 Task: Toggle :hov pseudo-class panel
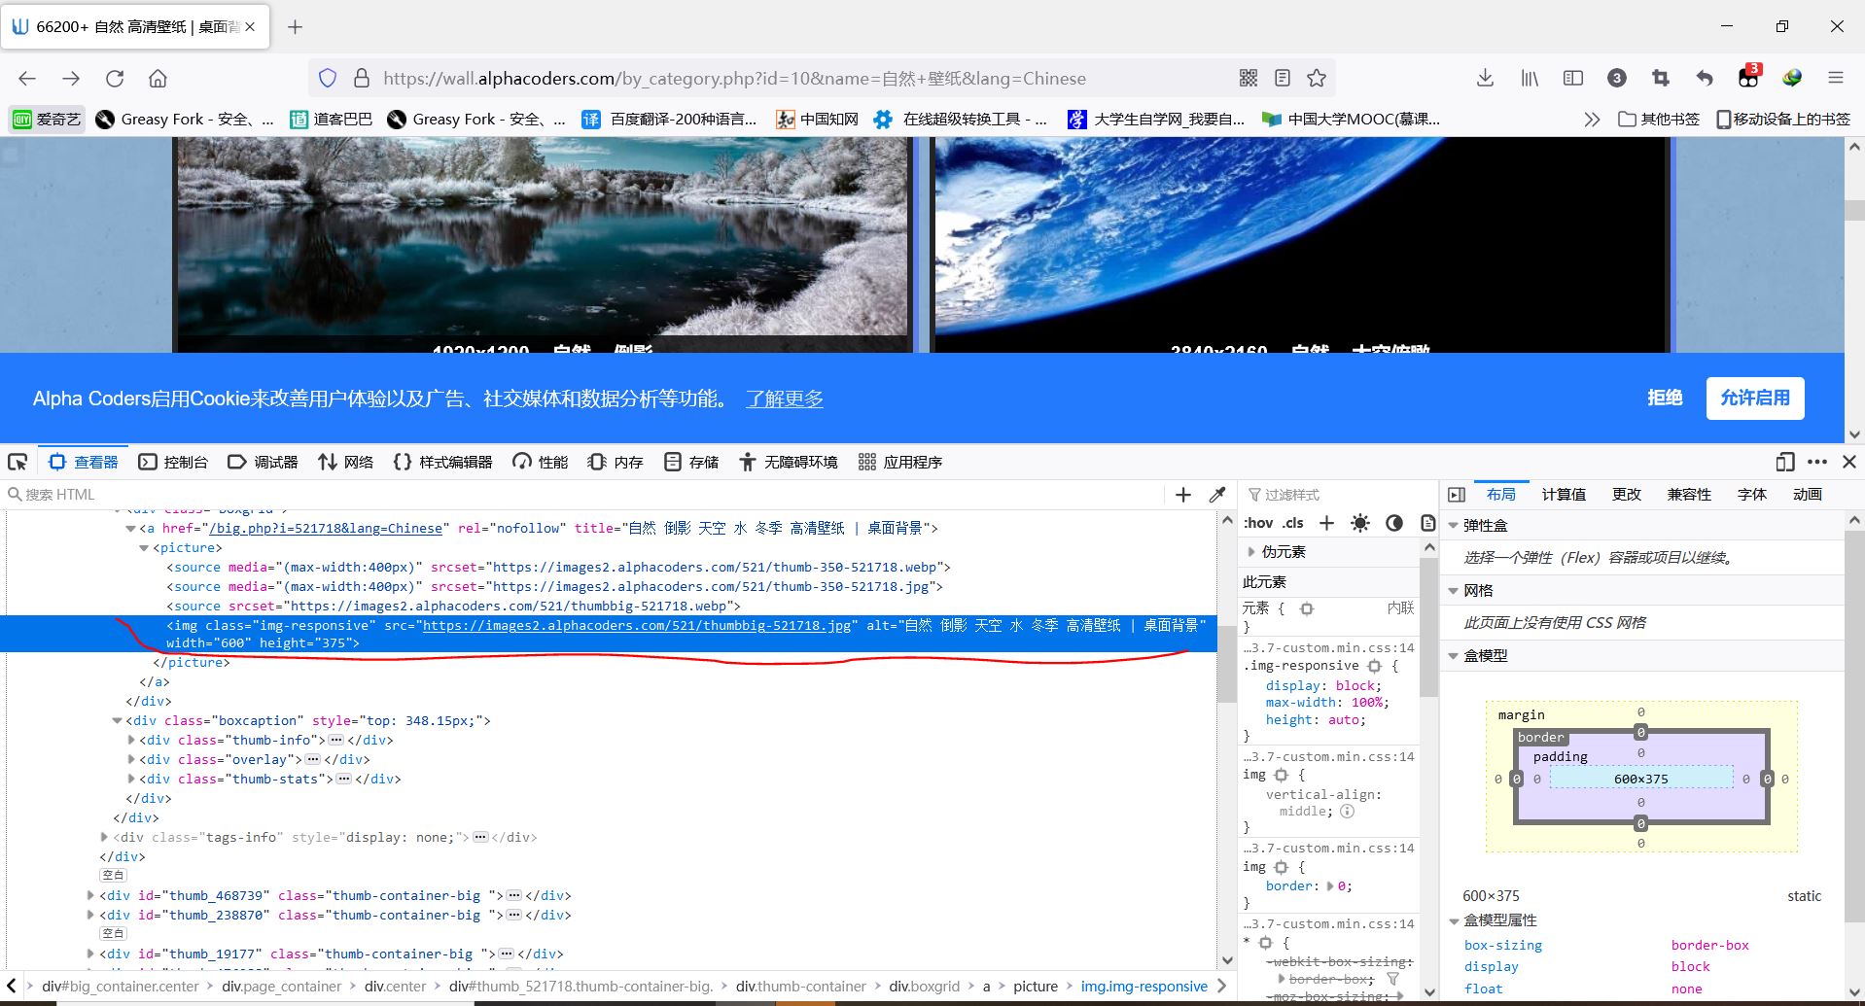[x=1258, y=523]
